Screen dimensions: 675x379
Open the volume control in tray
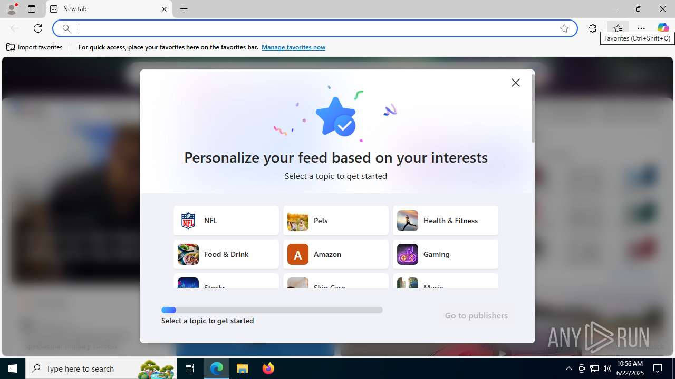pyautogui.click(x=607, y=368)
